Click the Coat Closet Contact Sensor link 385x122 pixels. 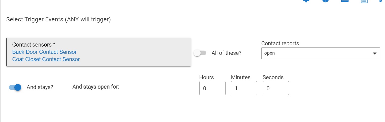tap(46, 59)
